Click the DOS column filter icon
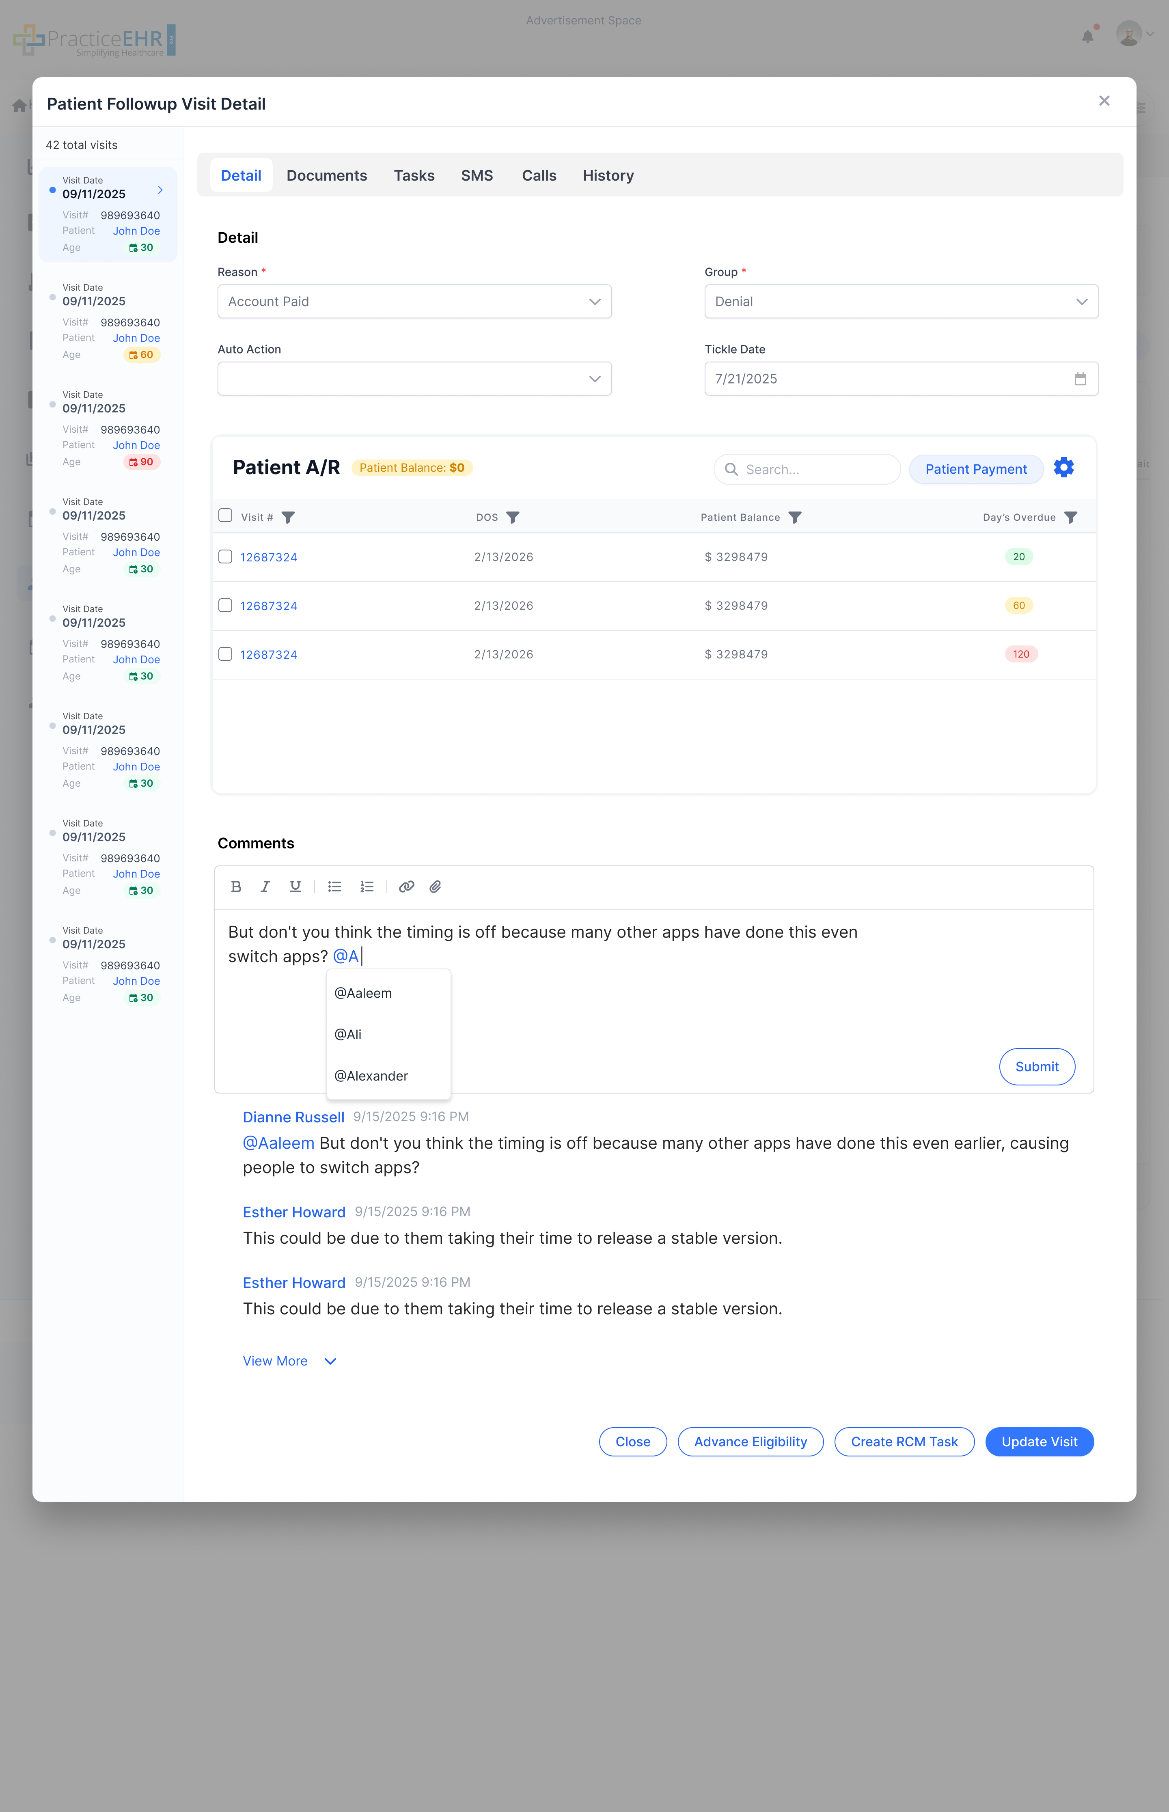 (513, 518)
